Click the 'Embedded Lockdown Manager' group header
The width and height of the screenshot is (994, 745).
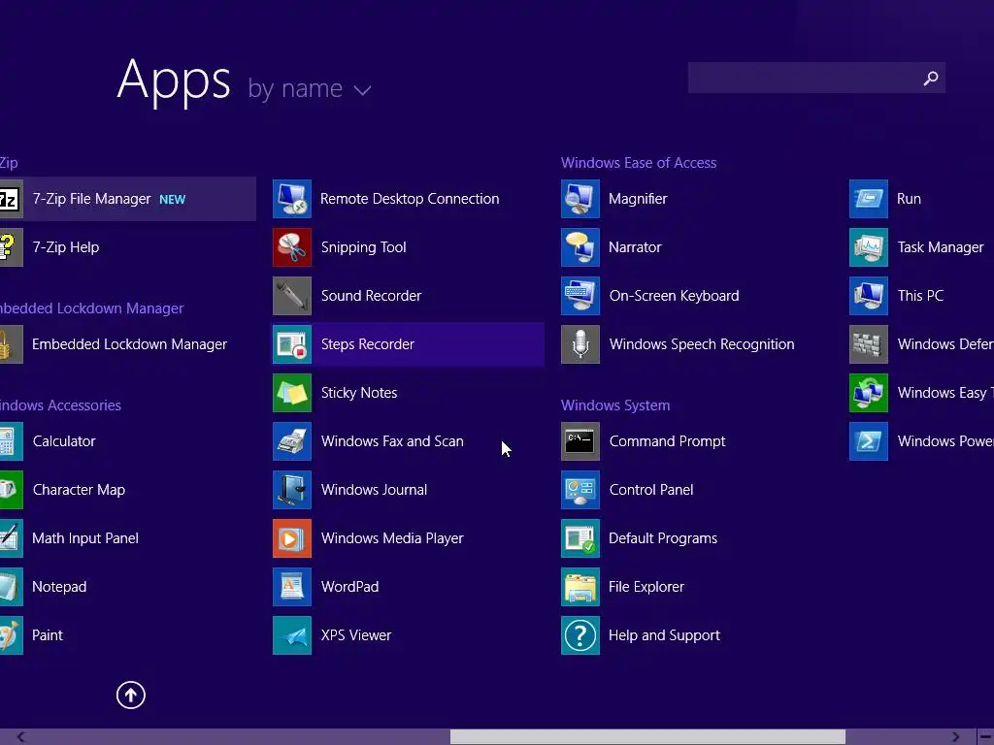click(91, 308)
